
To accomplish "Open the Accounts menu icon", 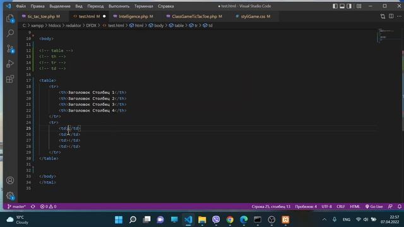I will (10, 180).
